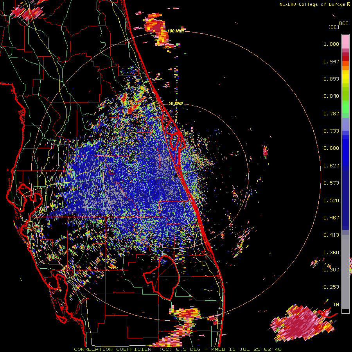Click the 0.947 scale value

click(331, 61)
